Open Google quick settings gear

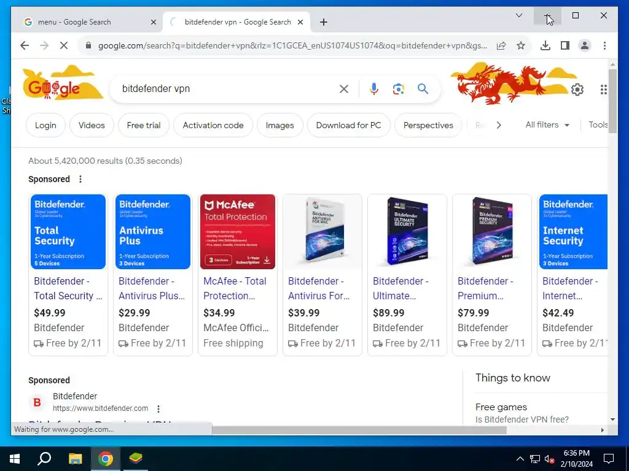coord(577,90)
